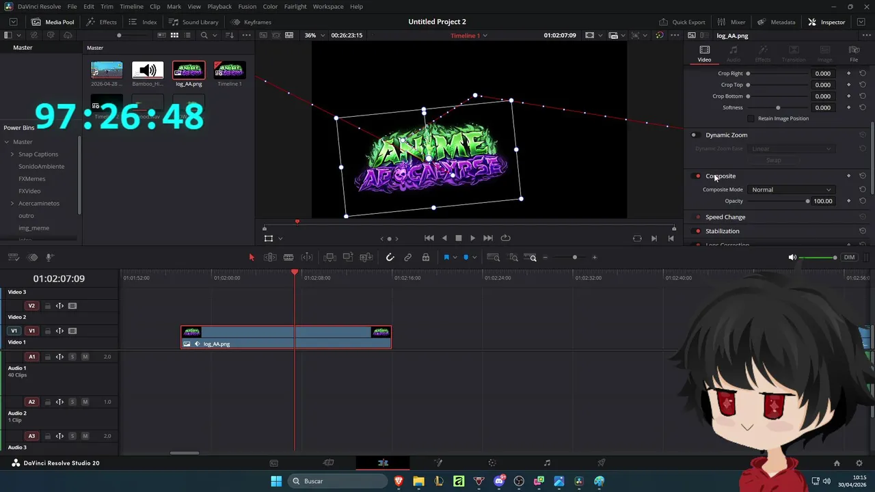This screenshot has height=492, width=875.
Task: Adjust the monitor volume slider
Action: click(818, 258)
